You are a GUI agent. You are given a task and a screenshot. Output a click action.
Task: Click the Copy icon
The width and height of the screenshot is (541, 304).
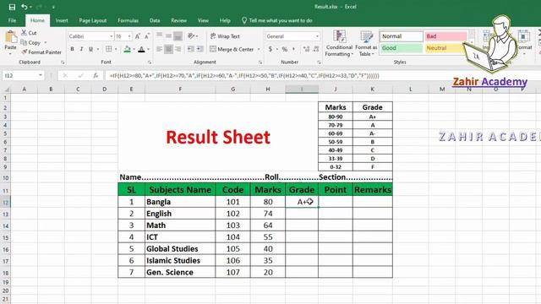tap(24, 42)
